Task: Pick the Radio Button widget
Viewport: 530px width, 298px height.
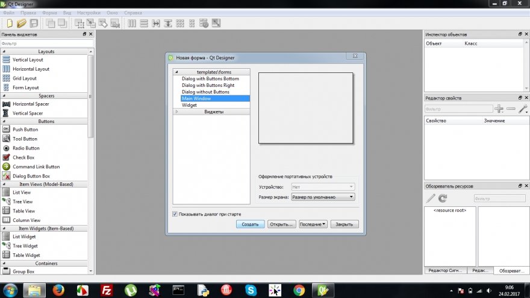Action: 26,148
